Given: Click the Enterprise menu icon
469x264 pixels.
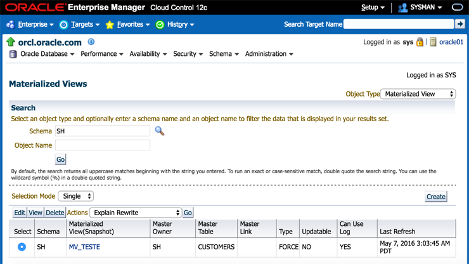Looking at the screenshot, I should 10,25.
